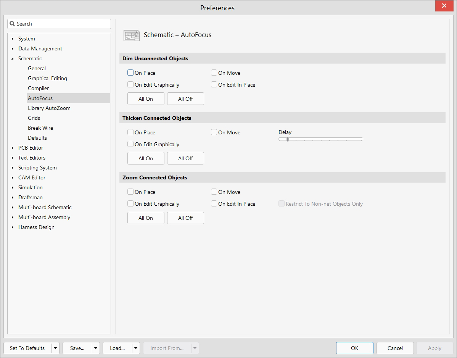457x358 pixels.
Task: Enable Dim Unconnected Objects On Place
Action: [130, 73]
